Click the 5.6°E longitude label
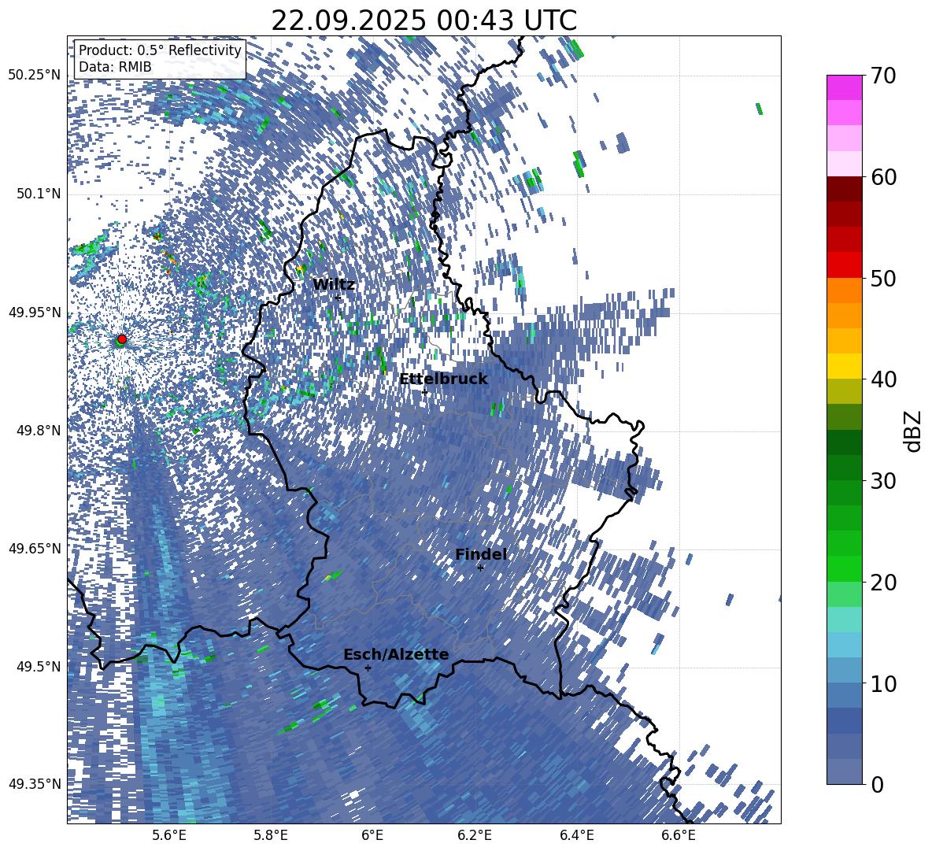The height and width of the screenshot is (851, 932). tap(169, 835)
